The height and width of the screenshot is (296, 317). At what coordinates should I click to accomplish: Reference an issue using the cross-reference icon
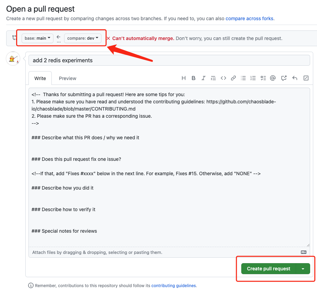tap(284, 78)
